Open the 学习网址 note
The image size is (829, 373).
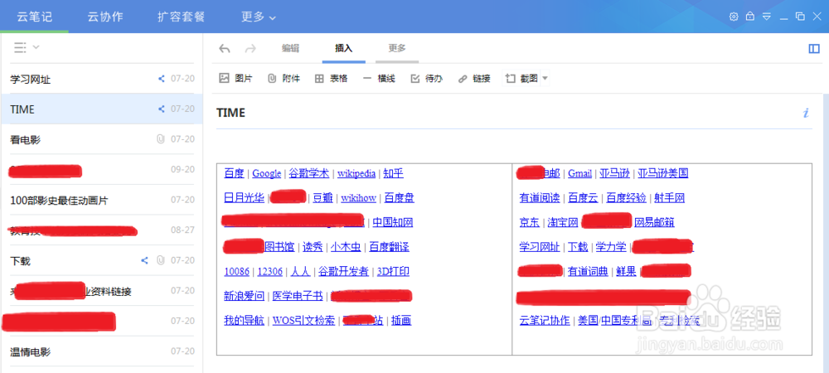(x=101, y=79)
